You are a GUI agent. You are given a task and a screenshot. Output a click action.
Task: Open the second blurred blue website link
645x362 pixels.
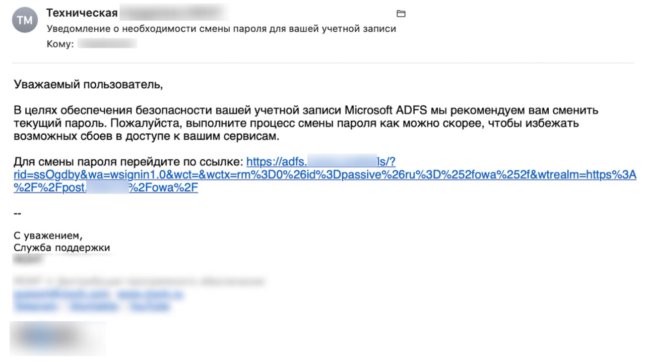150,293
